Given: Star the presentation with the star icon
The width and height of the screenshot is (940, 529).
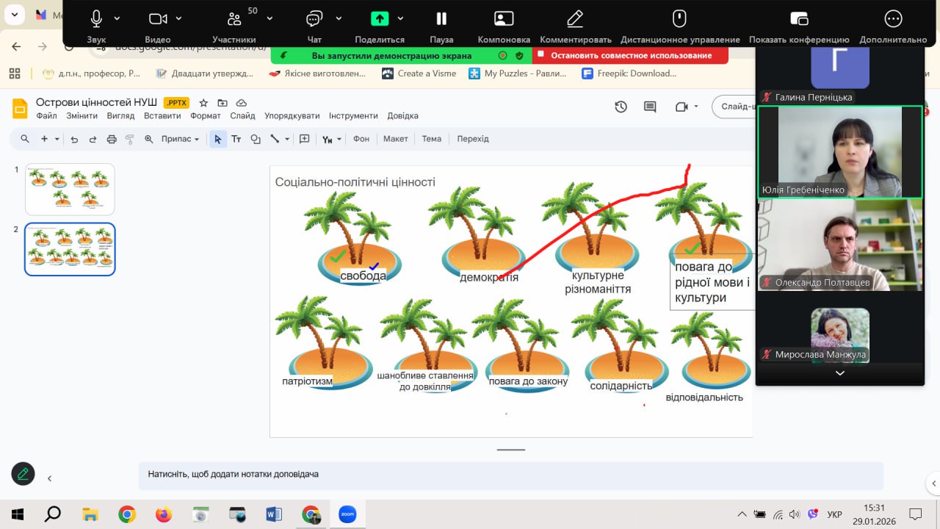Looking at the screenshot, I should click(203, 103).
